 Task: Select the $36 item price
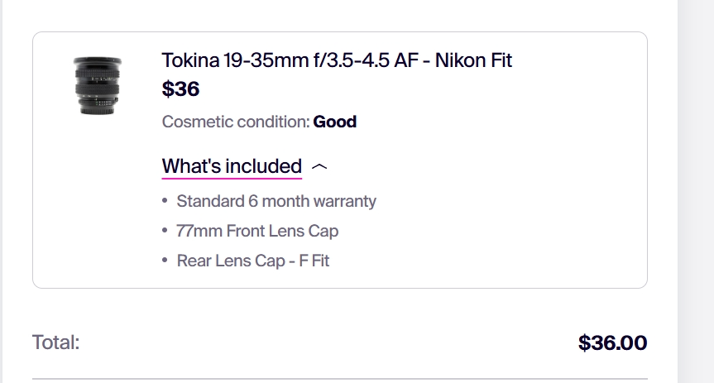(x=181, y=89)
